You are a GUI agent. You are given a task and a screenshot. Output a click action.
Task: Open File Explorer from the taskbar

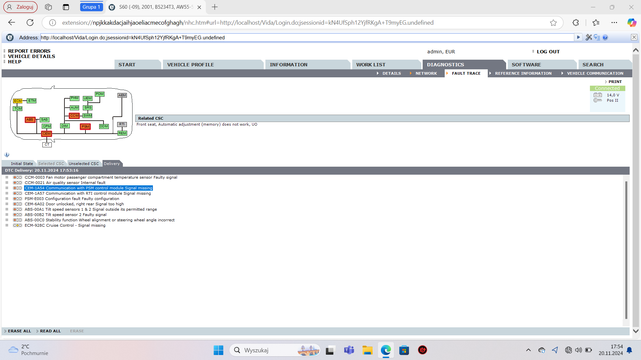[367, 350]
